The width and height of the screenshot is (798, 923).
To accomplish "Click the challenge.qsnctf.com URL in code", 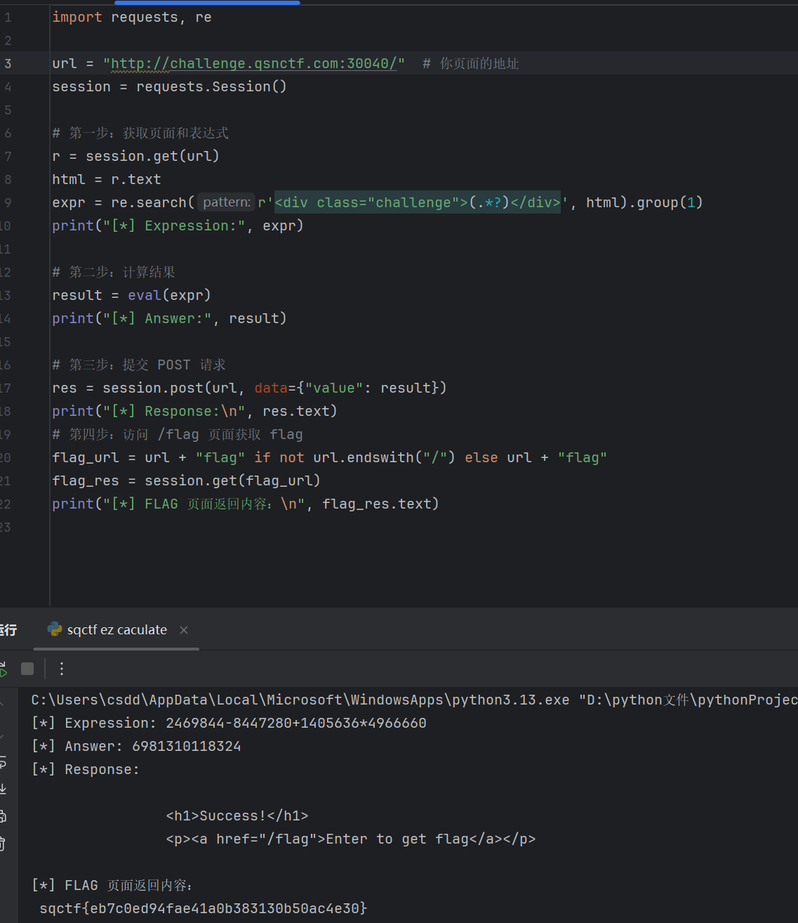I will [x=253, y=64].
